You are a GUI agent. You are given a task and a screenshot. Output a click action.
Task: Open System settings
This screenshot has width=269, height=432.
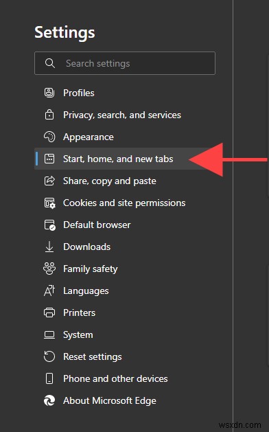pos(125,334)
